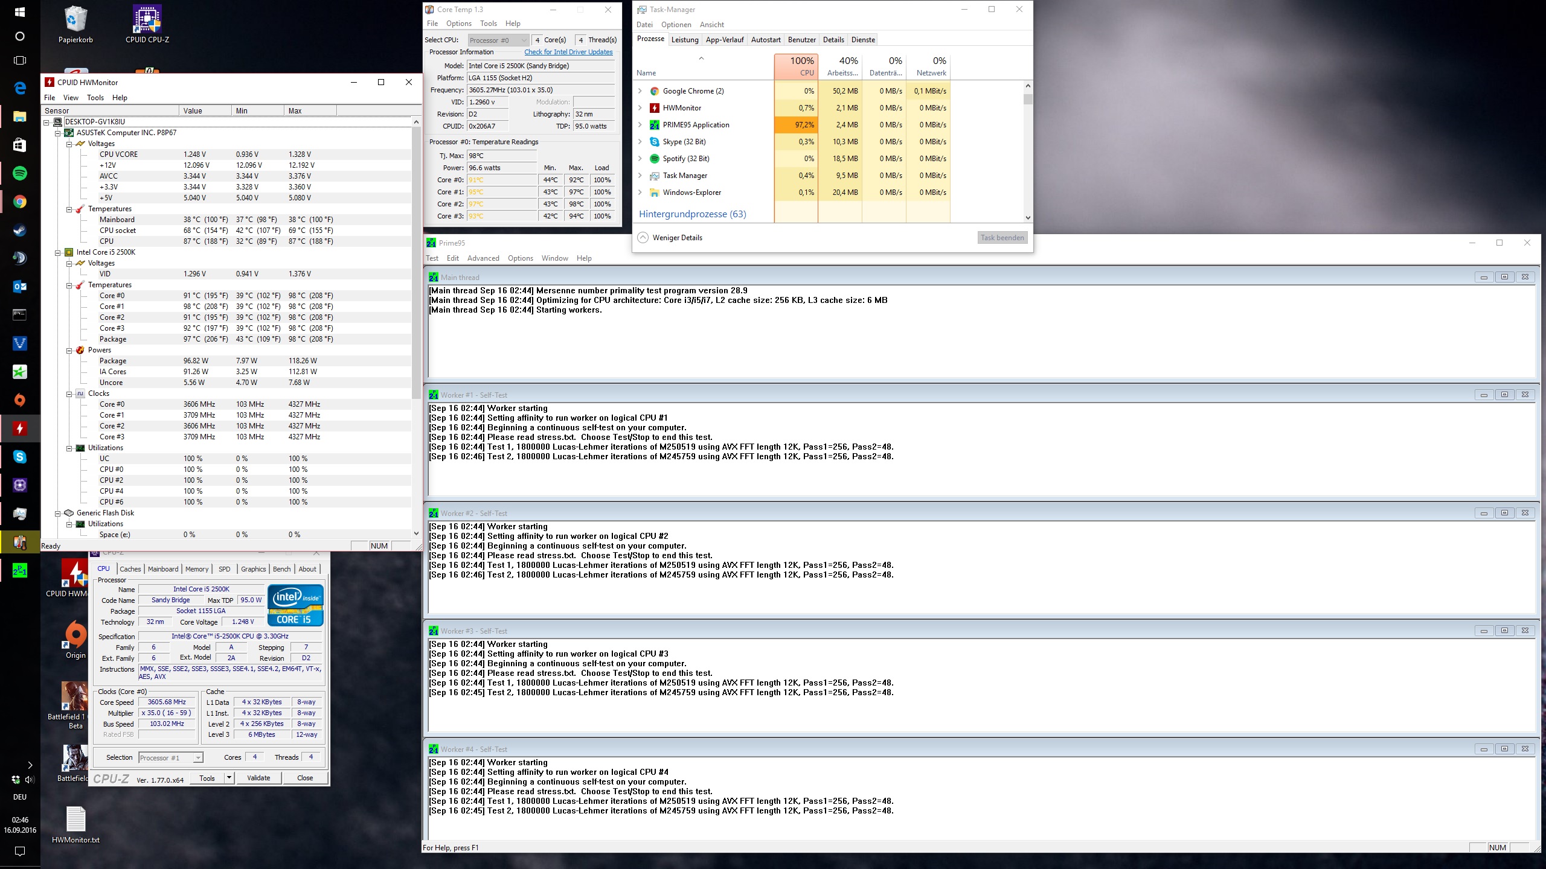Open the HWMonitor.txt file on desktop
1546x869 pixels.
coord(75,820)
